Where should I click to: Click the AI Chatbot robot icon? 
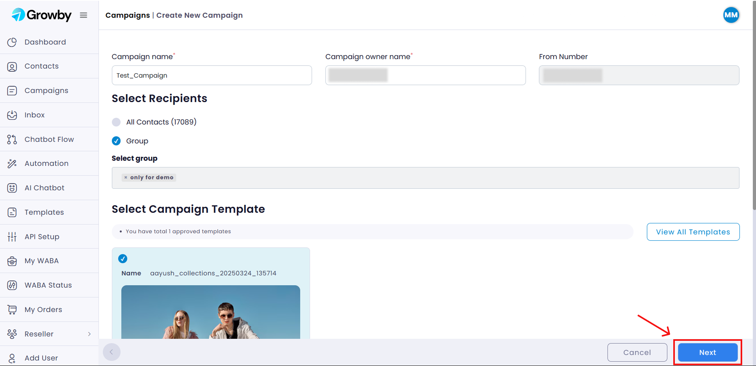12,188
